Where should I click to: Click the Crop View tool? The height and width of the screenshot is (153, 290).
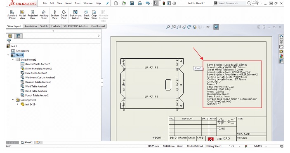[94, 15]
